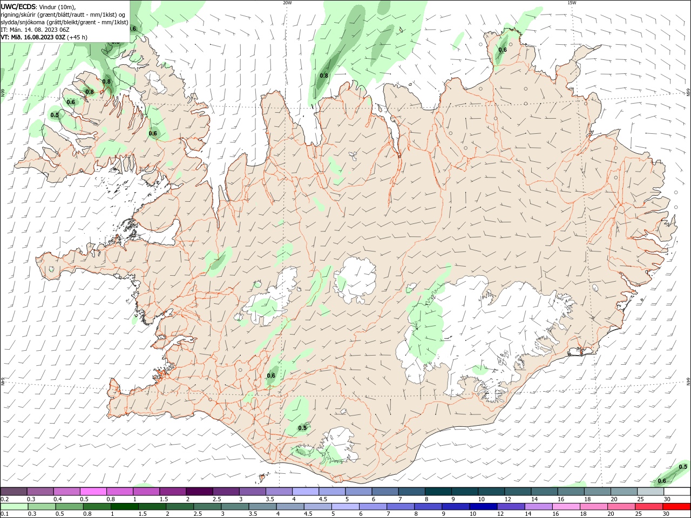Click the '(+45 h)' forecast offset text

tap(78, 37)
